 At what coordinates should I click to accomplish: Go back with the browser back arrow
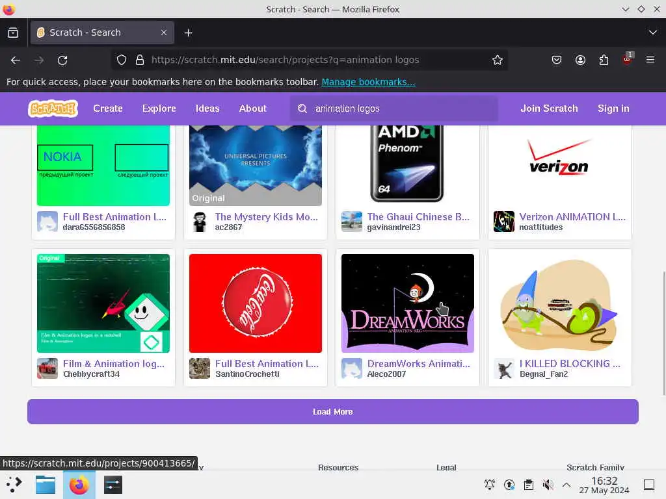point(16,60)
